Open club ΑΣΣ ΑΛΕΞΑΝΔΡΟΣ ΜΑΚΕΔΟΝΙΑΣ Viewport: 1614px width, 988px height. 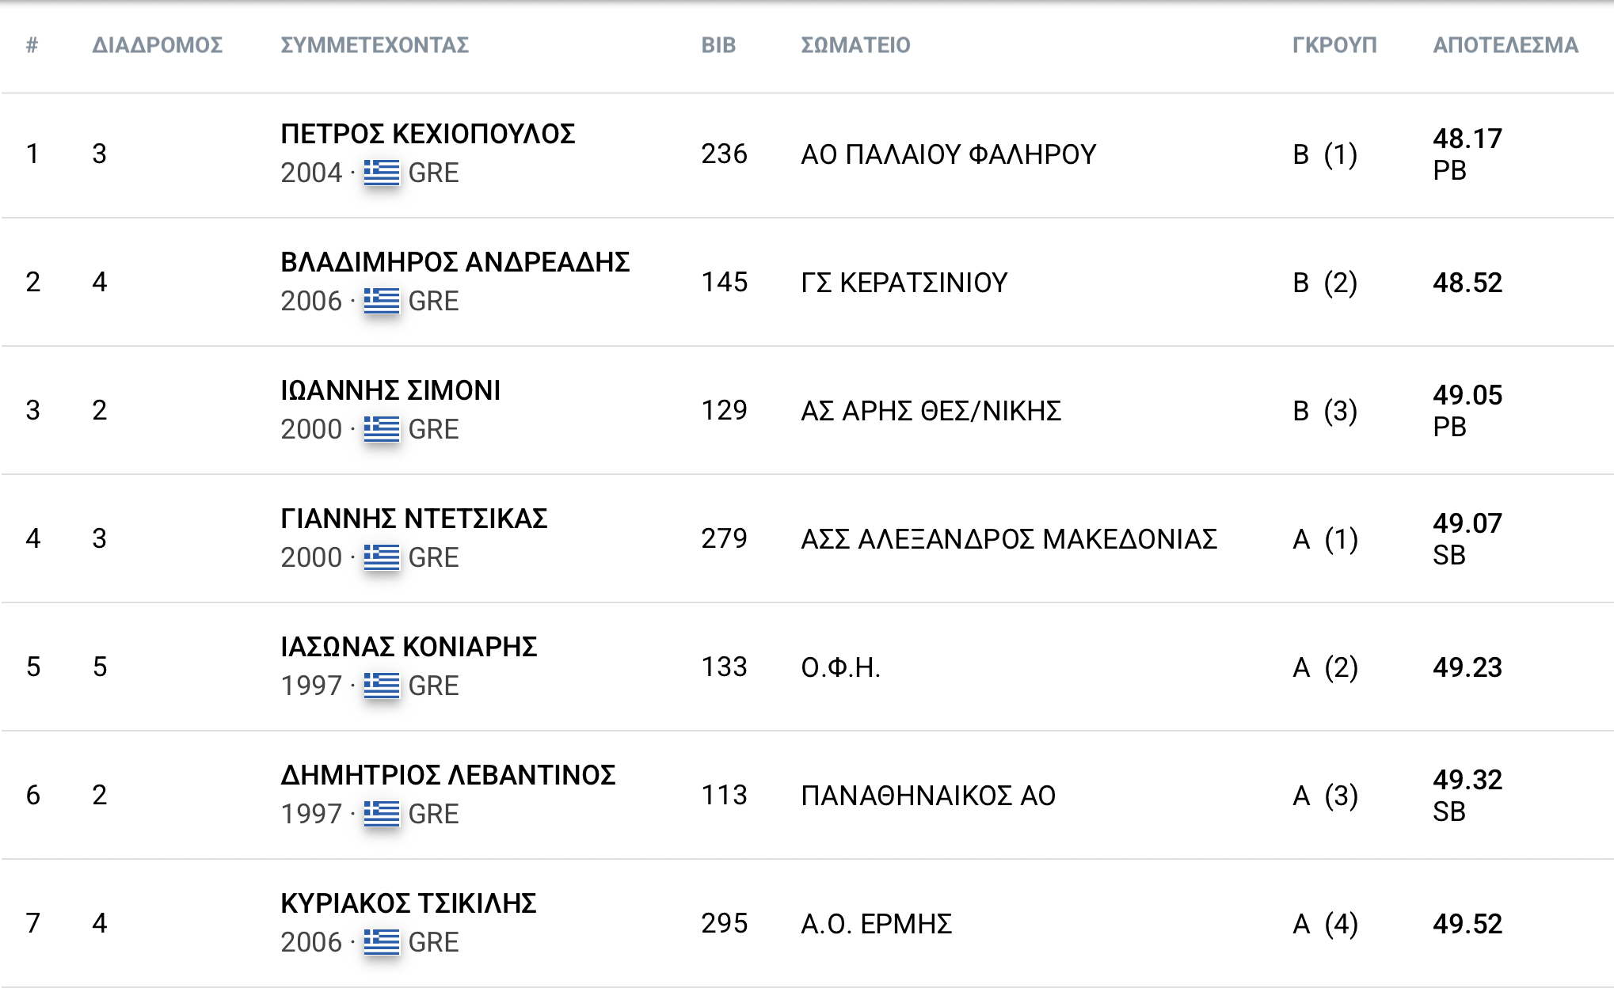1009,539
